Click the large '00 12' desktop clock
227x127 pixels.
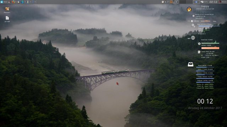(205, 101)
